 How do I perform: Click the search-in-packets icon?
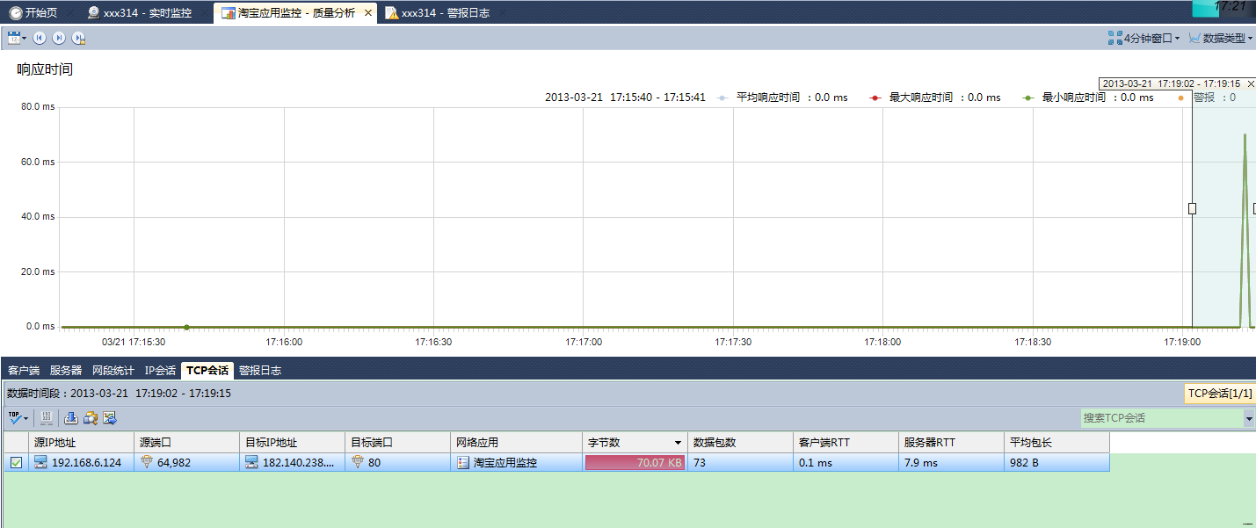pos(91,417)
